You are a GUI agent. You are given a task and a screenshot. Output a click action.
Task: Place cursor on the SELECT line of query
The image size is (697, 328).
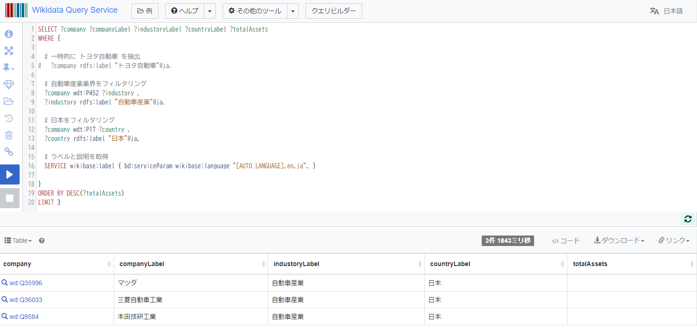pos(153,29)
